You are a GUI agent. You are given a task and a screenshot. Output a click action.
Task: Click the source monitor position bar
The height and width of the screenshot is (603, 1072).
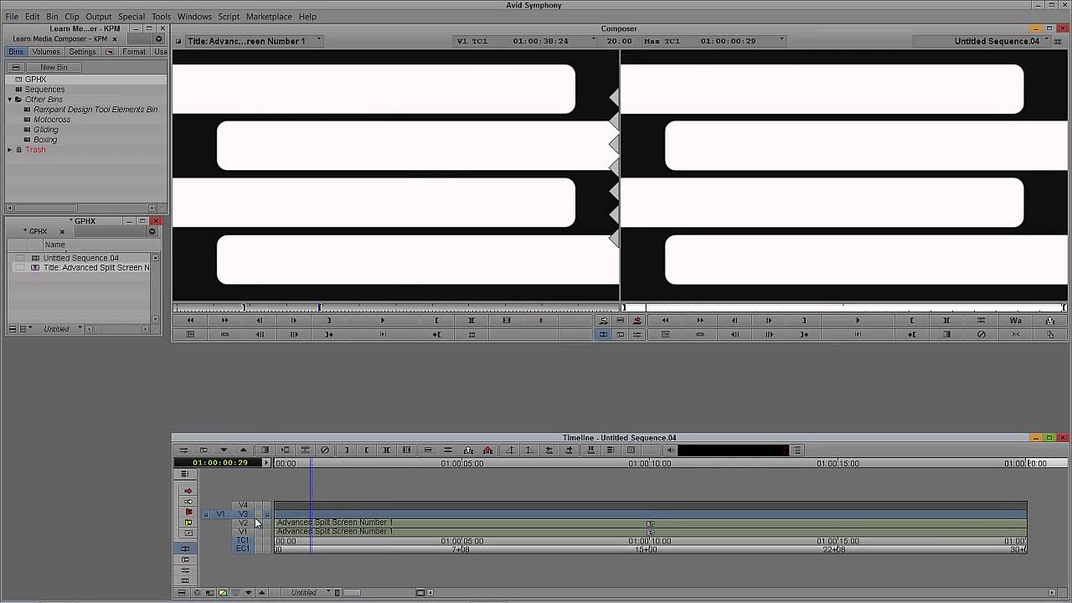tap(395, 307)
